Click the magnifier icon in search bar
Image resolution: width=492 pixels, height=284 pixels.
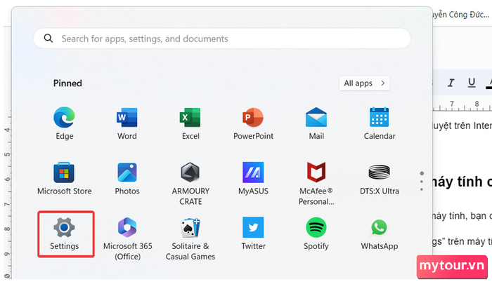[48, 39]
